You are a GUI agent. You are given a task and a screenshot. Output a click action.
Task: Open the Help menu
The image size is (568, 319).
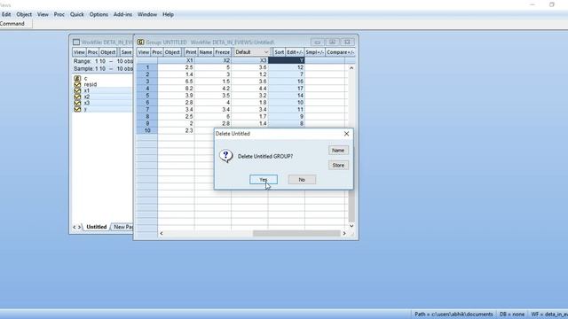coord(168,14)
